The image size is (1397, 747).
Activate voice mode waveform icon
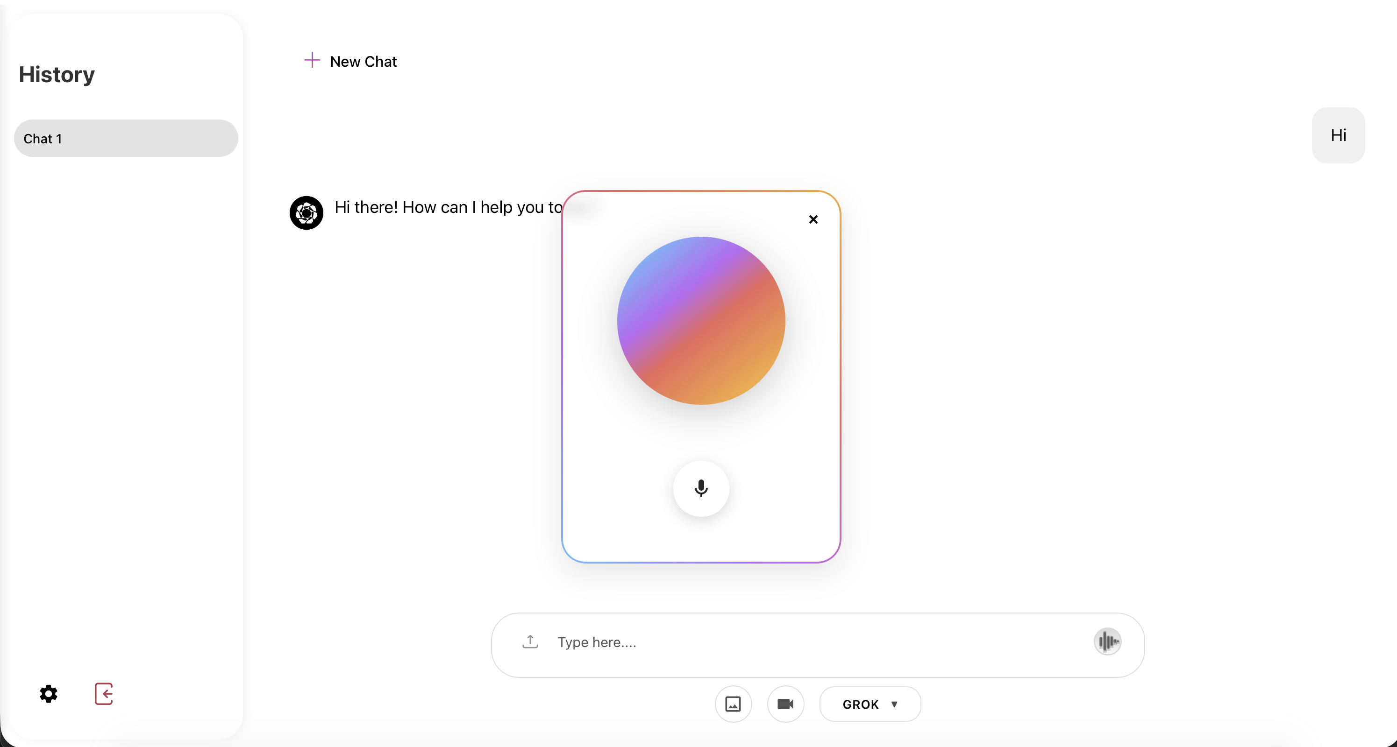pyautogui.click(x=1107, y=642)
